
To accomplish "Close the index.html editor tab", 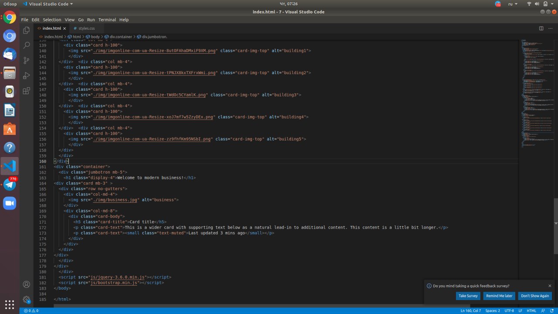I will point(65,28).
